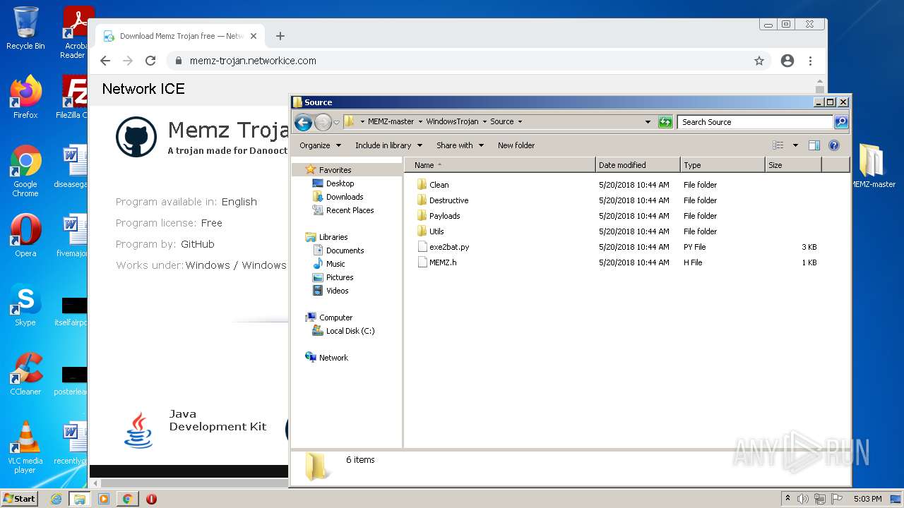Click WindowsTrojan breadcrumb segment
904x508 pixels.
click(x=452, y=121)
